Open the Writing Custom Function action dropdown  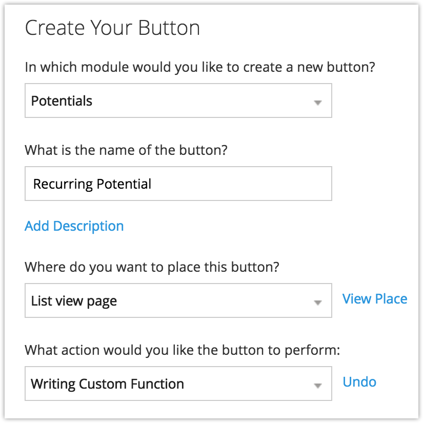pyautogui.click(x=178, y=384)
